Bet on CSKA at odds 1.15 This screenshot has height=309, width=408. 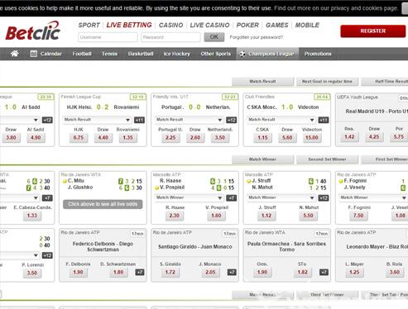pyautogui.click(x=262, y=137)
